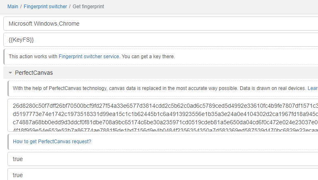Collapse the PerfectCanvas section arrow
The height and width of the screenshot is (180, 318).
point(10,73)
